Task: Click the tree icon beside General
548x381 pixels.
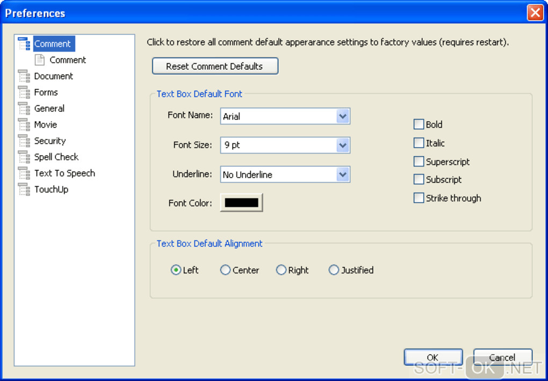Action: 24,108
